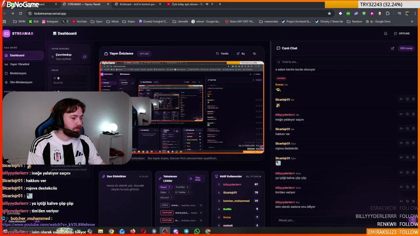Click butcher_muhammed in active users list

[x=236, y=201]
